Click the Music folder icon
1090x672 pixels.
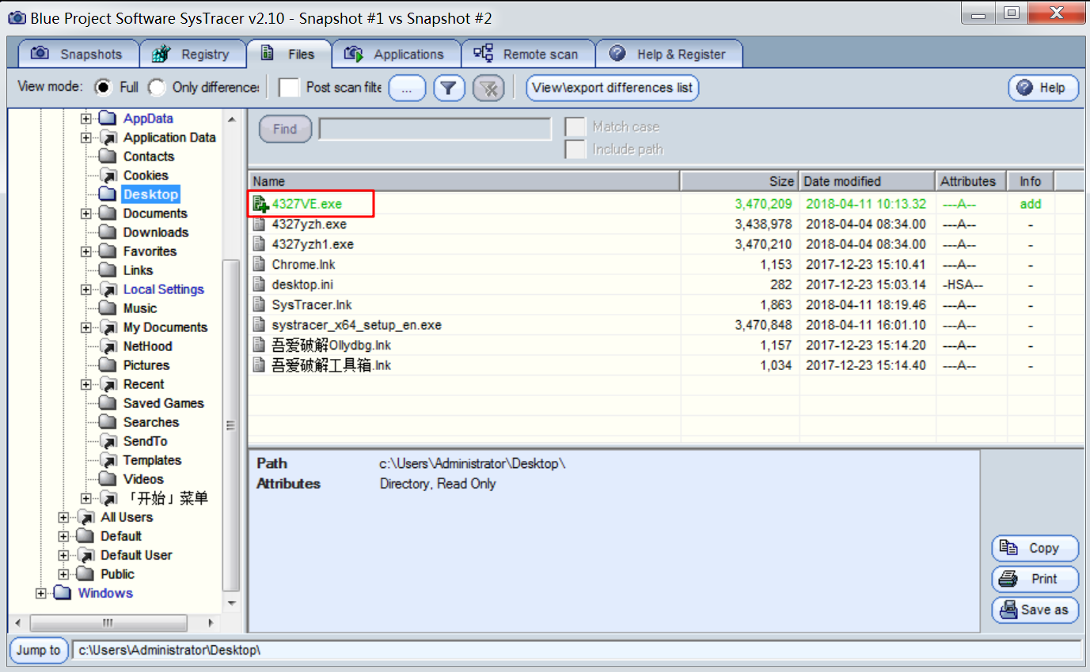tap(108, 308)
